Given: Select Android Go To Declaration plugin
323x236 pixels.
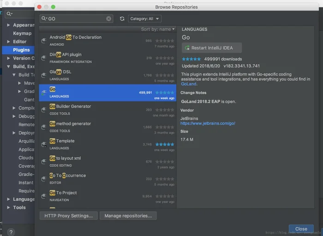Looking at the screenshot, I should 108,41.
